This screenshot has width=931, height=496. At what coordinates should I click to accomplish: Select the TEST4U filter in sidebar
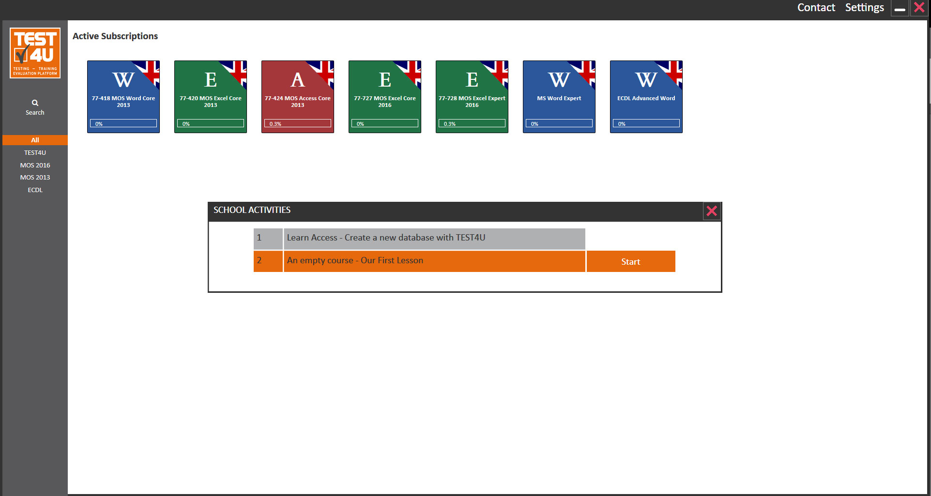click(35, 152)
